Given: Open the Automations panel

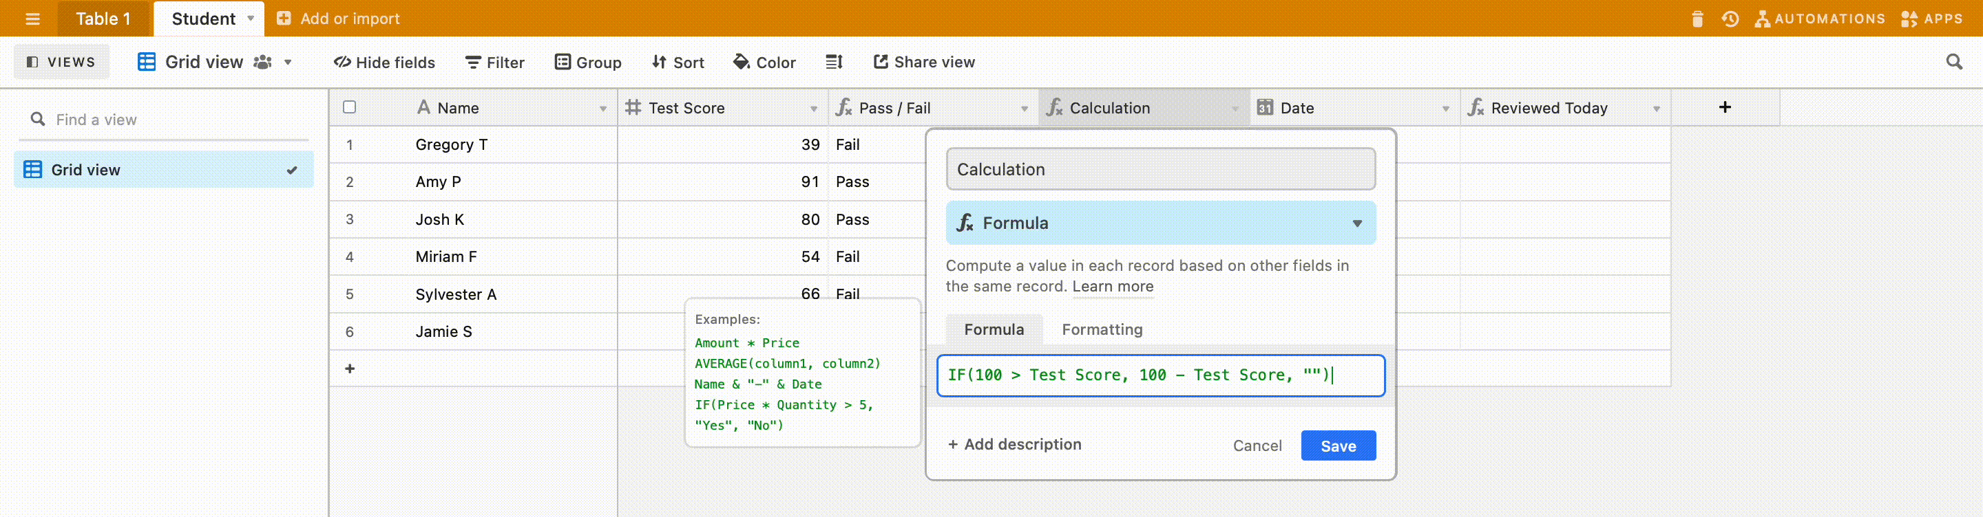Looking at the screenshot, I should click(1821, 19).
